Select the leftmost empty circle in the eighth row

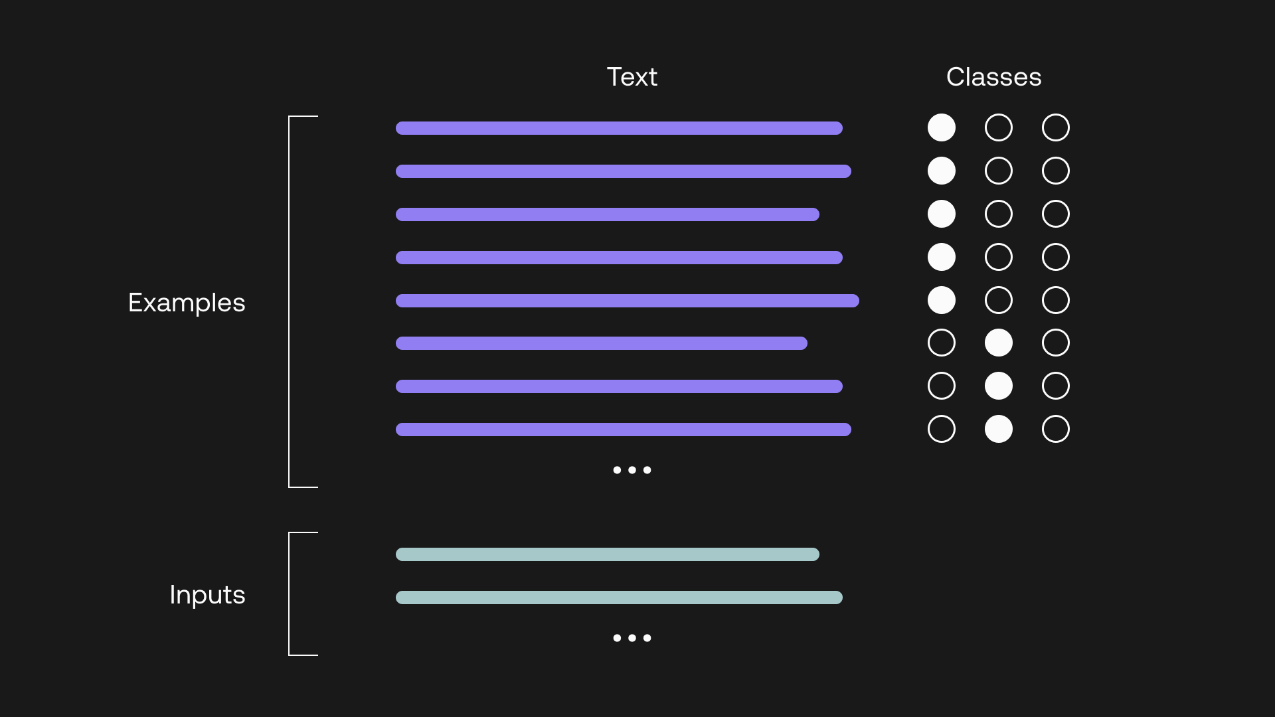941,429
